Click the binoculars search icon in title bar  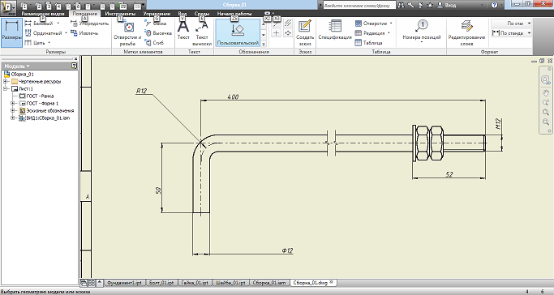(x=401, y=5)
